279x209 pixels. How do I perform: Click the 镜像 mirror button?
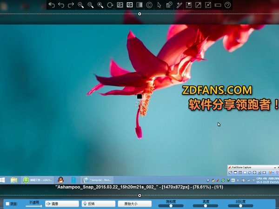(x=62, y=204)
